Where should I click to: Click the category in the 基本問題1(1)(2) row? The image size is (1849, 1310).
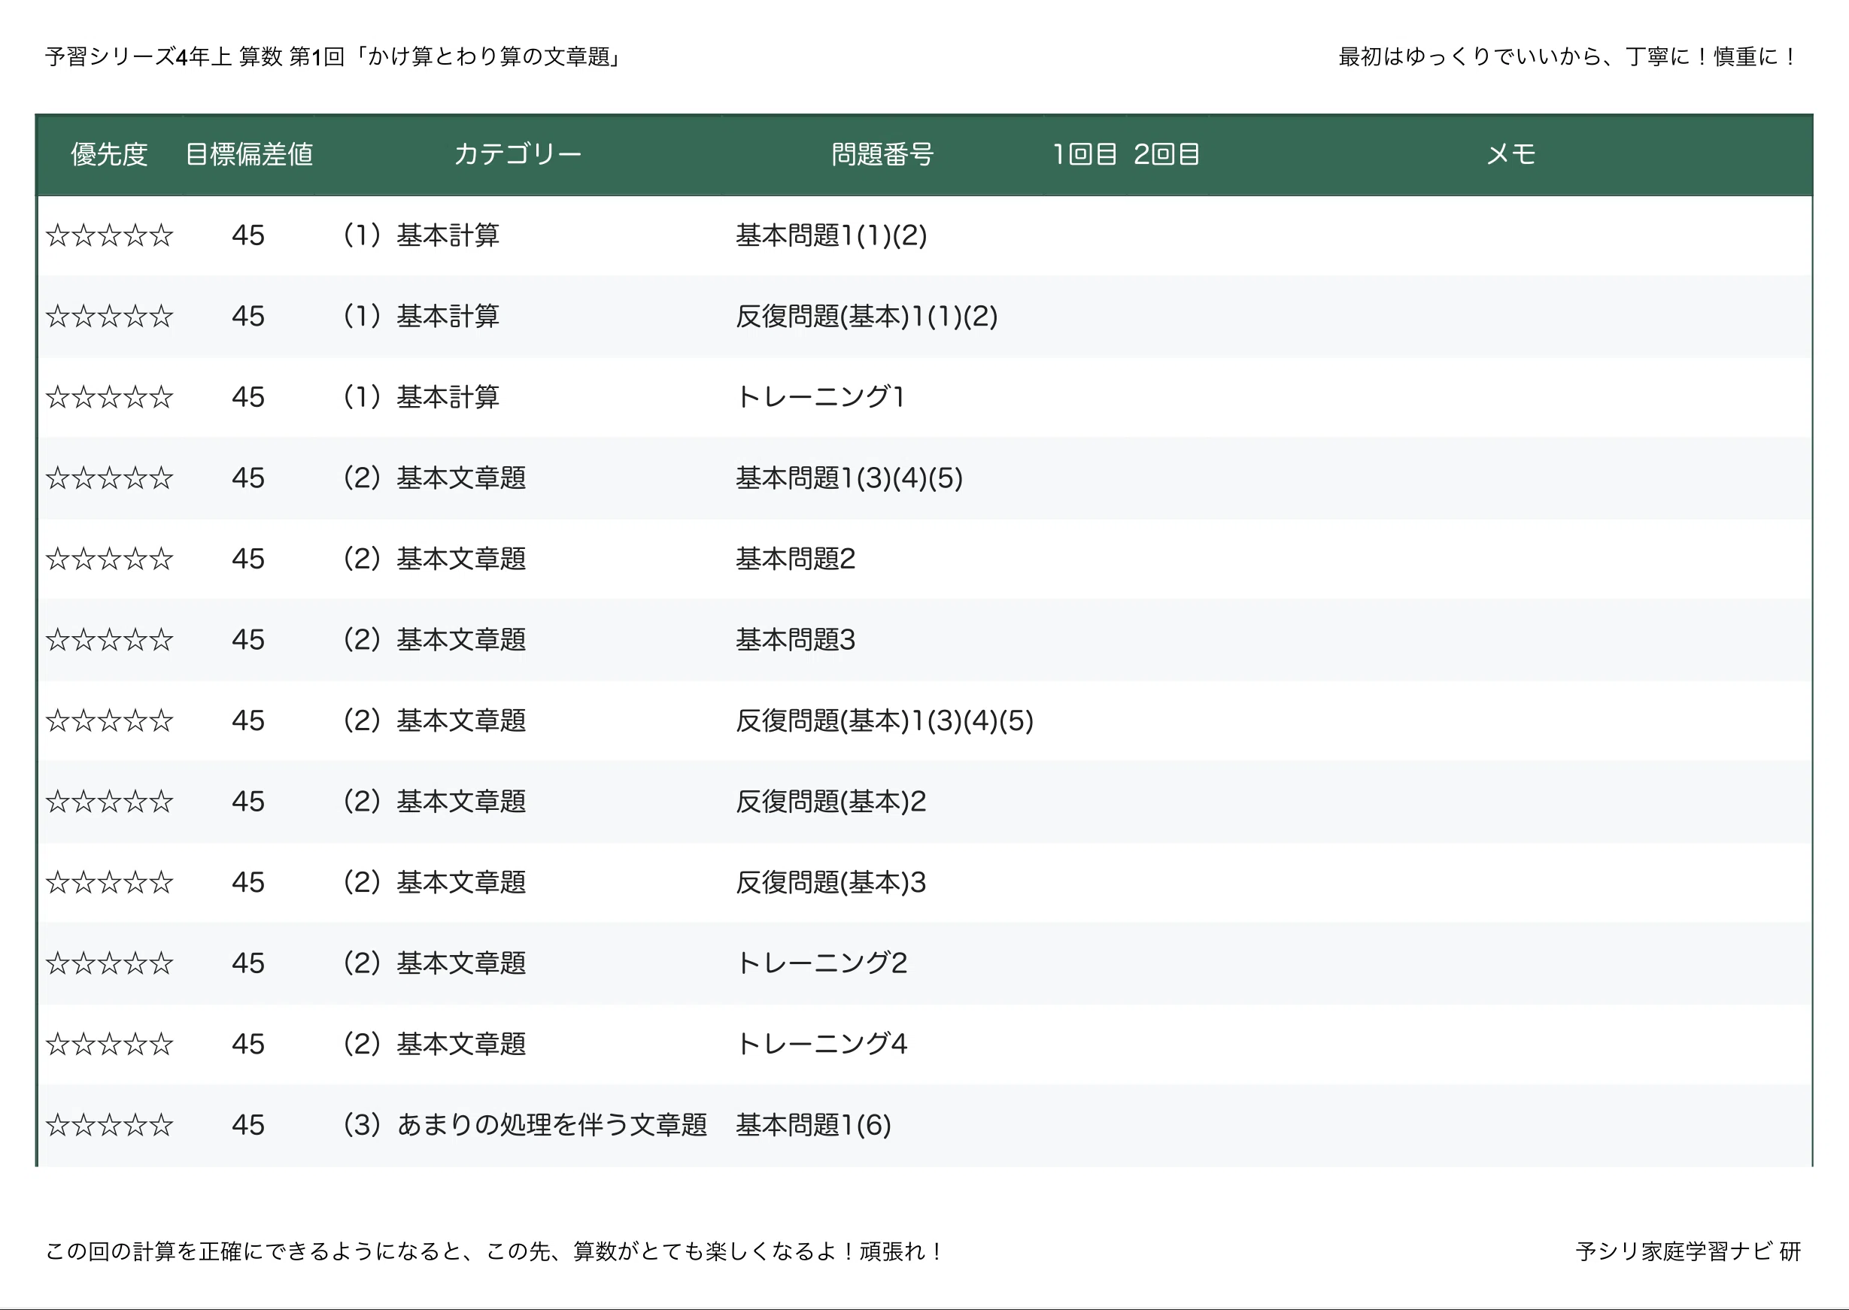[x=421, y=235]
